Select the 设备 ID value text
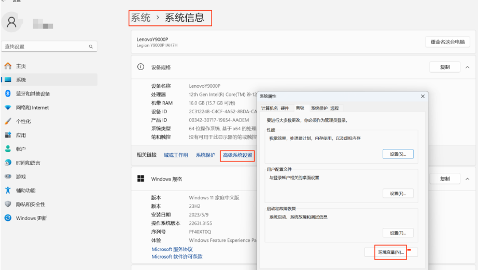Screen dimensions: 478x270 tap(223, 112)
